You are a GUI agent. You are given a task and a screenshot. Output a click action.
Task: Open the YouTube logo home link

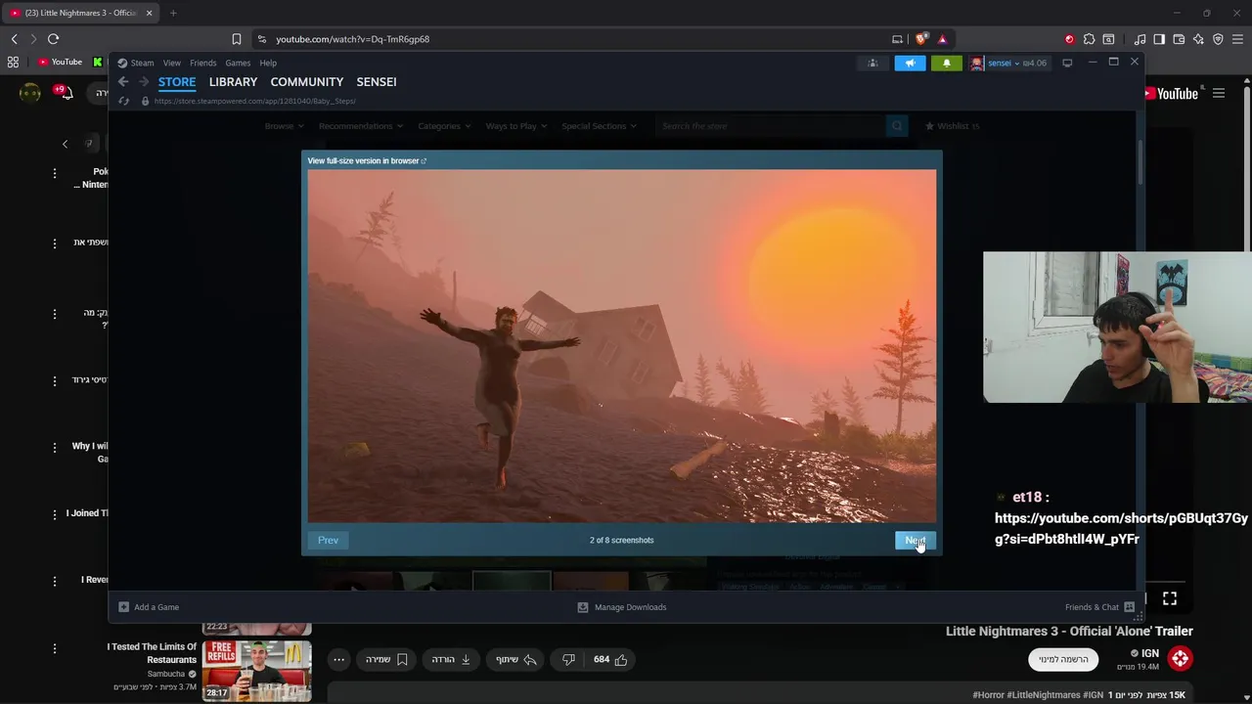[1170, 94]
